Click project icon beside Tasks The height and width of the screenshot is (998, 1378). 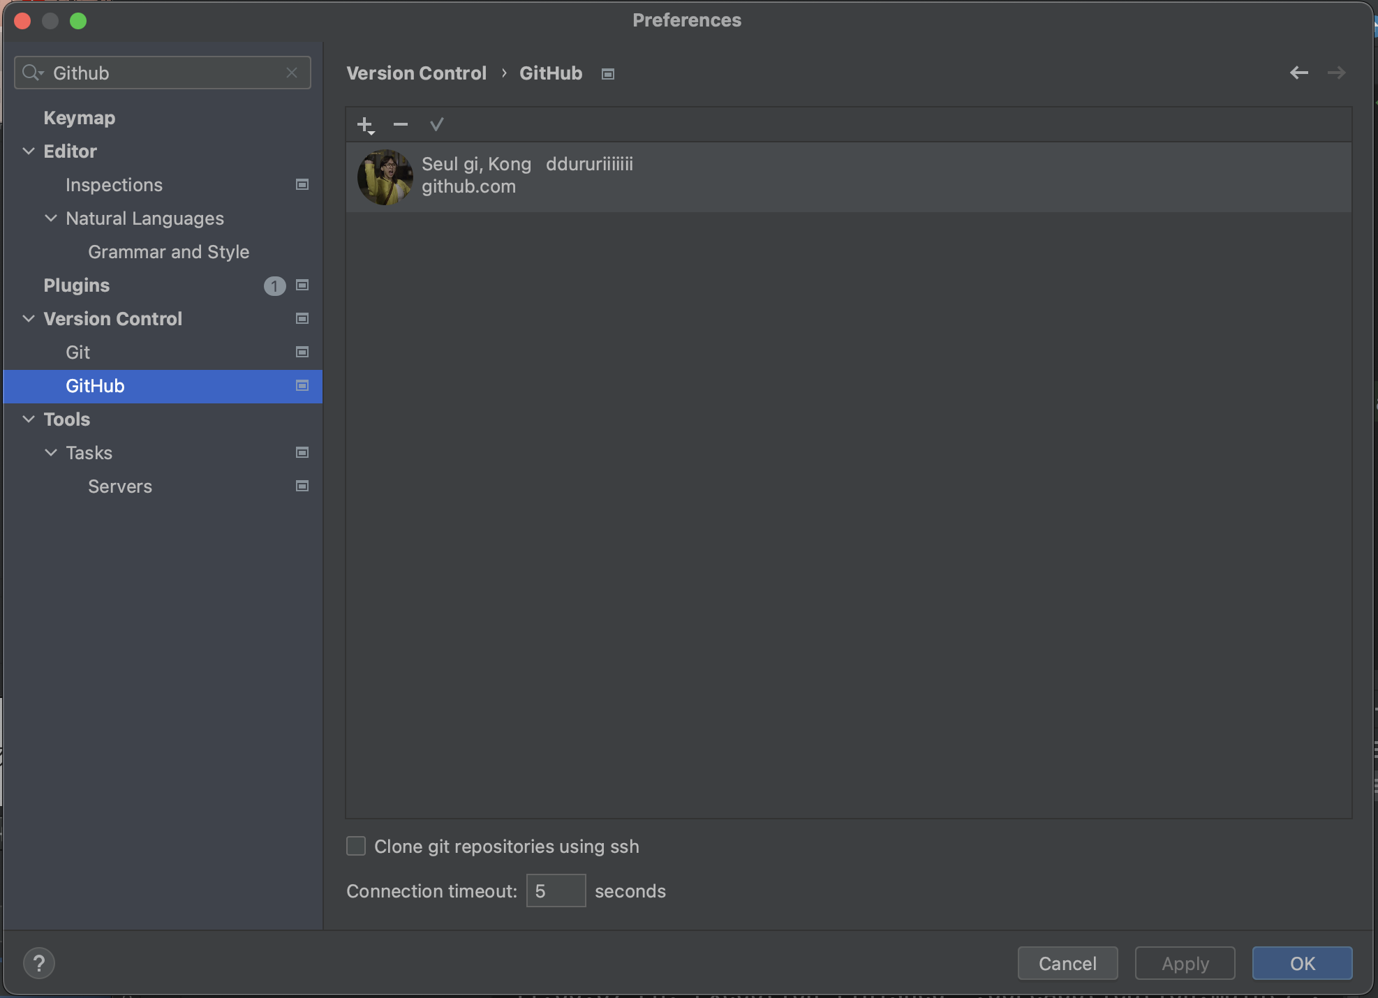click(x=302, y=453)
